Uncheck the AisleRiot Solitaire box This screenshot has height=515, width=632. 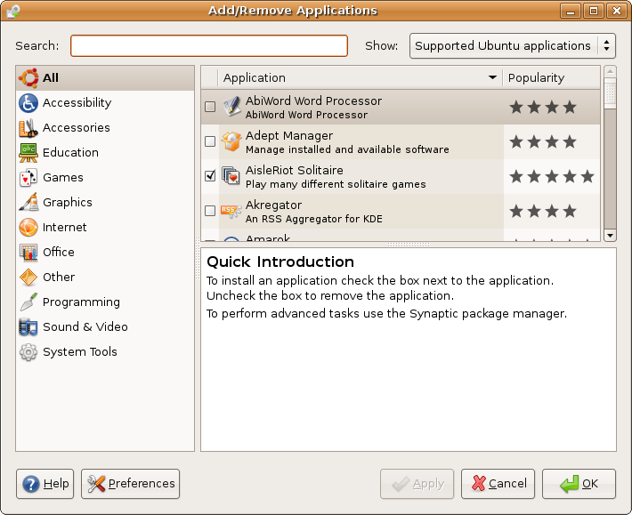[210, 176]
